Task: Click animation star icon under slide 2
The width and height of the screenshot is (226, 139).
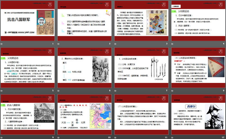Action: coord(58,44)
